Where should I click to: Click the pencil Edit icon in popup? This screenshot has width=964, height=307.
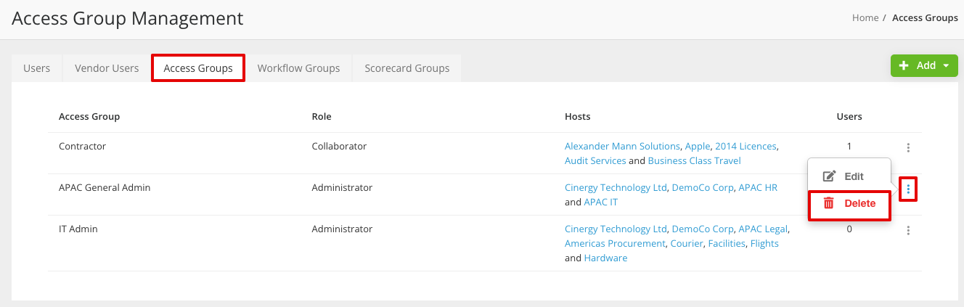[828, 176]
